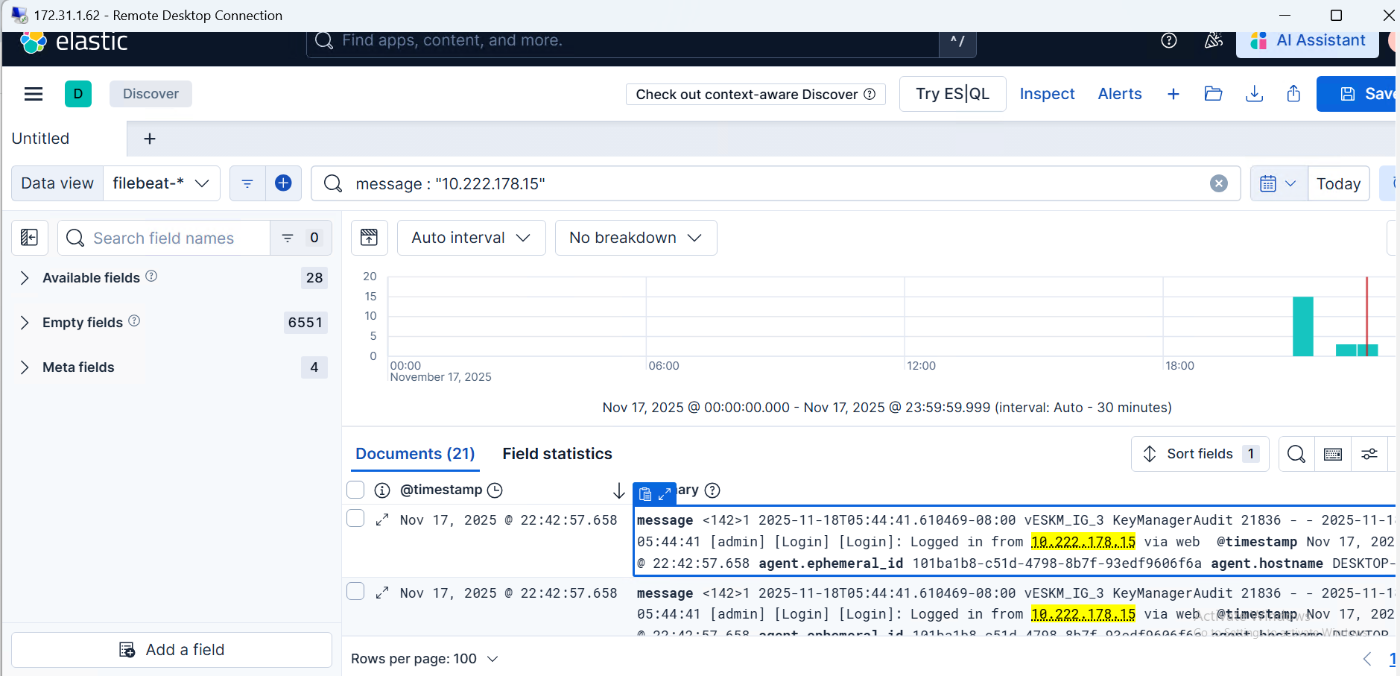Expand the selected cell content icon
Screen dimensions: 1400x676
click(665, 493)
